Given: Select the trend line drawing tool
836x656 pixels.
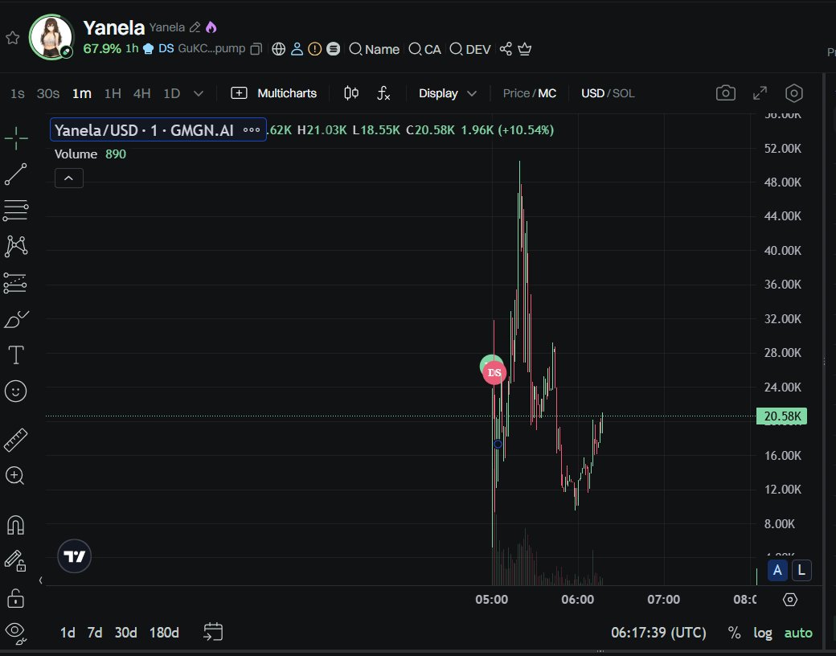Looking at the screenshot, I should (16, 174).
